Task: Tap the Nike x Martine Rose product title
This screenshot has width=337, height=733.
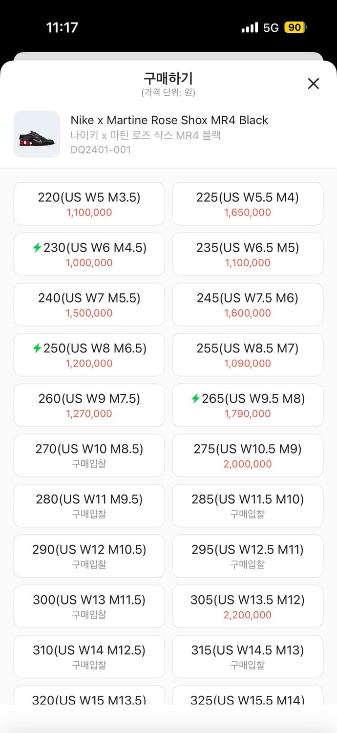Action: (x=169, y=120)
